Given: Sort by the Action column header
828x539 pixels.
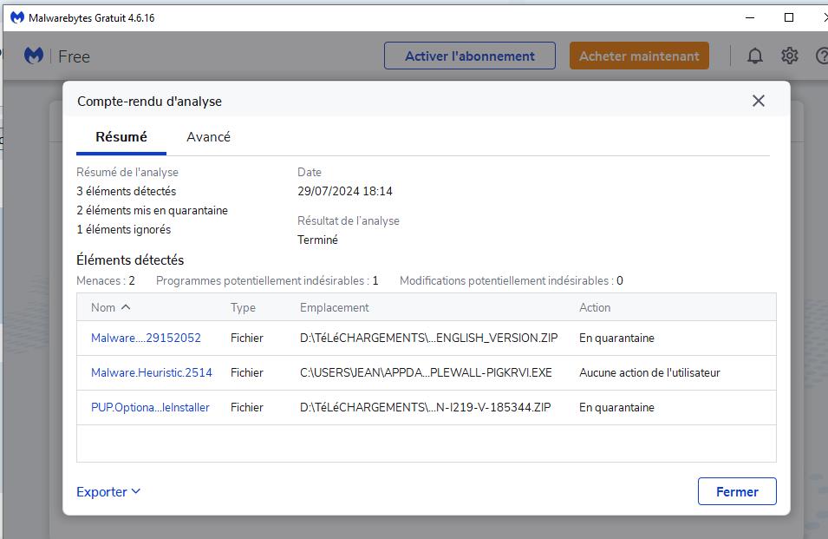Looking at the screenshot, I should pyautogui.click(x=595, y=307).
